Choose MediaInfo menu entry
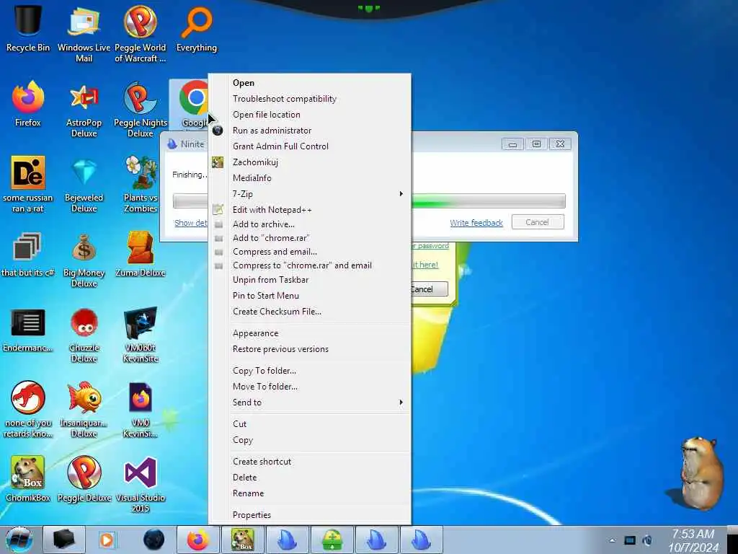The height and width of the screenshot is (554, 738). (310, 178)
